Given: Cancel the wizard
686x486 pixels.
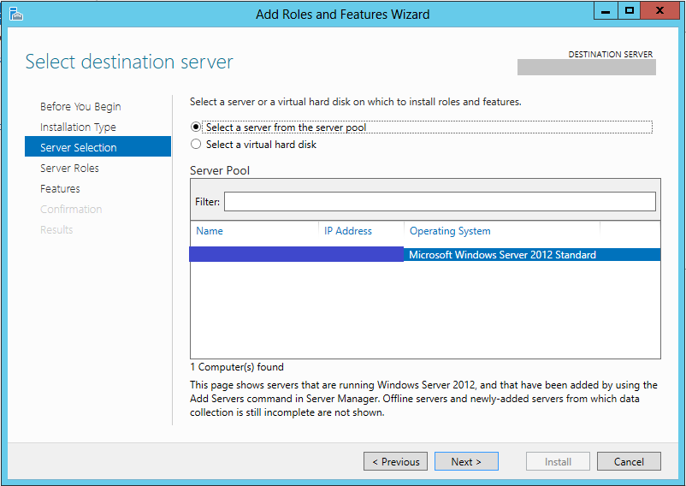Looking at the screenshot, I should (x=629, y=461).
